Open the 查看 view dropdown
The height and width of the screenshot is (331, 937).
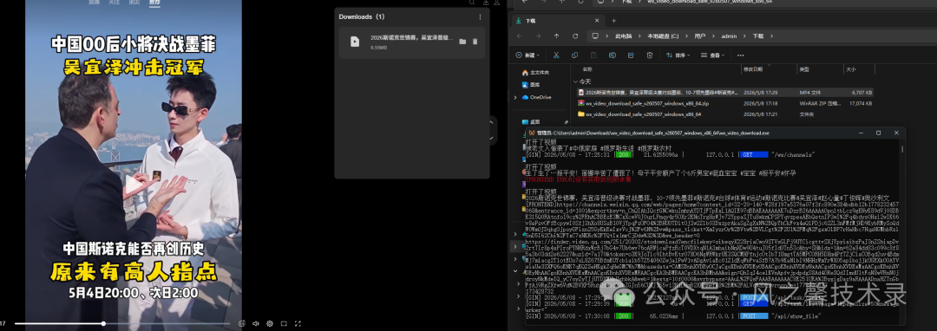coord(714,55)
